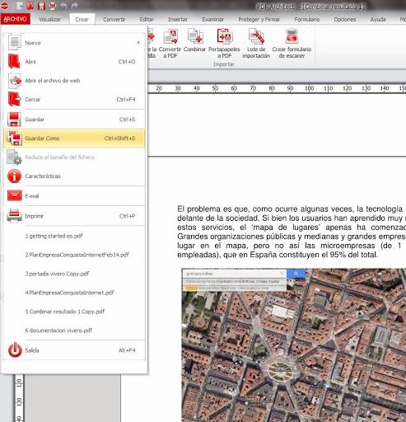Switch to the Crear tab

(x=82, y=20)
